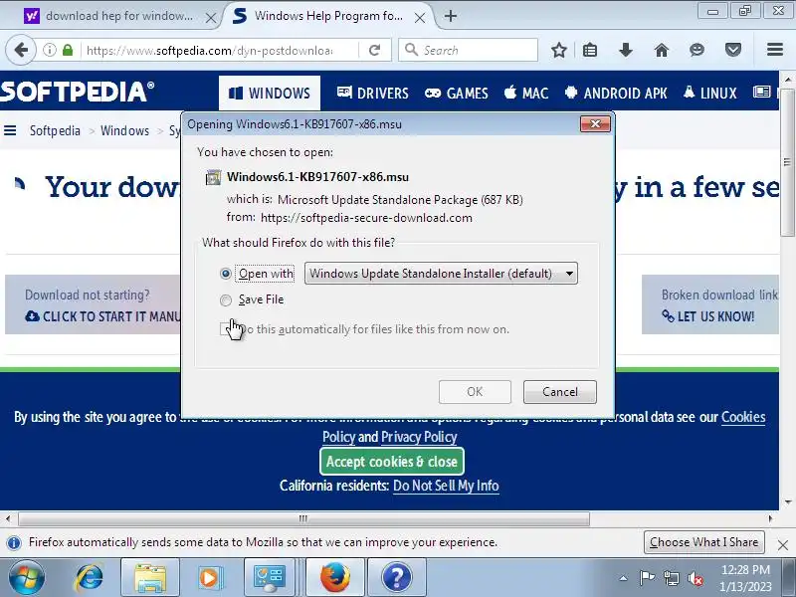Open LINUX section in Softpedia nav
Screen dimensions: 796x597
(709, 93)
